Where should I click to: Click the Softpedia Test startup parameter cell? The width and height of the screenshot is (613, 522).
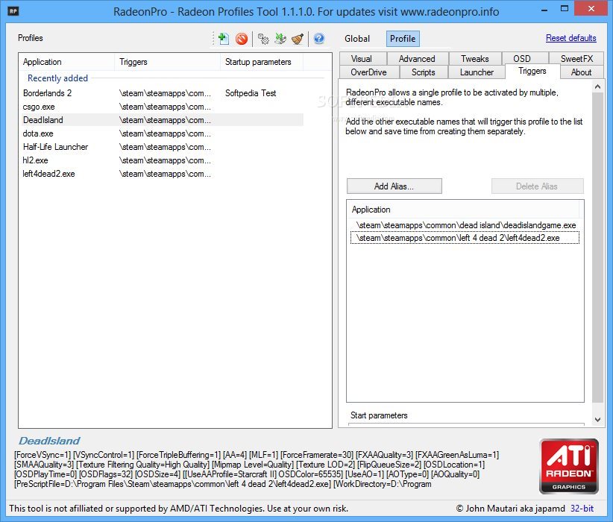pos(251,93)
